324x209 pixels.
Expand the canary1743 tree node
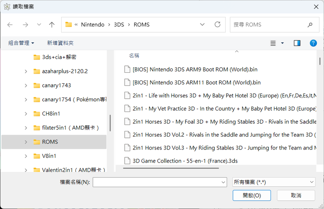26,85
